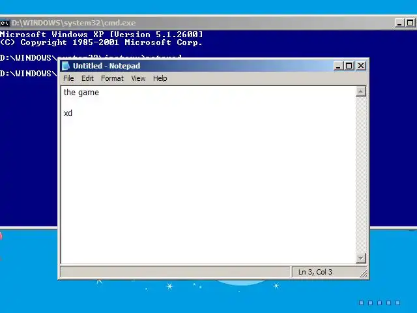The height and width of the screenshot is (313, 417).
Task: Click the Copyright 1985-2001 line in cmd
Action: click(x=102, y=42)
